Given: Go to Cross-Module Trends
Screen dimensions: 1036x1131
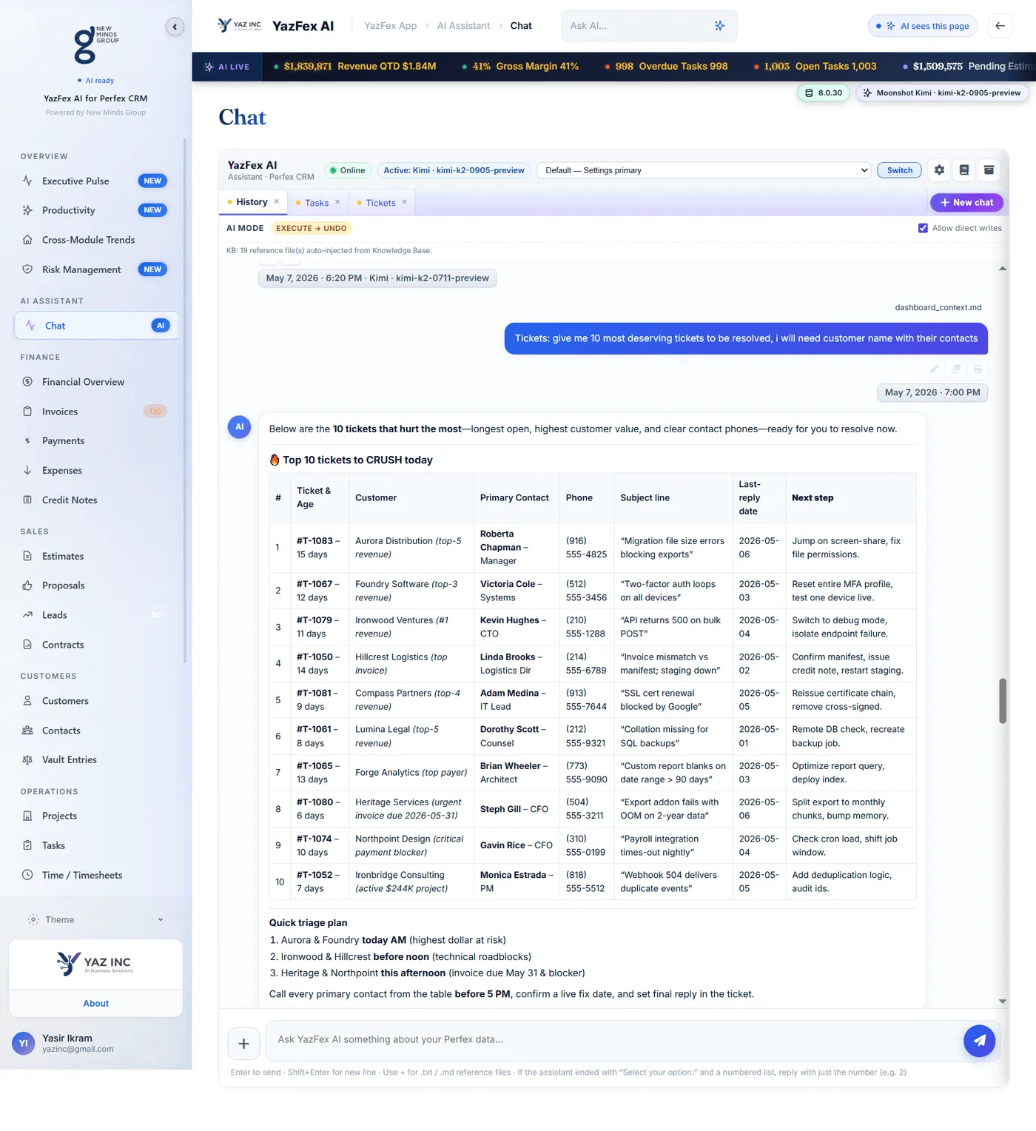Looking at the screenshot, I should pyautogui.click(x=96, y=240).
